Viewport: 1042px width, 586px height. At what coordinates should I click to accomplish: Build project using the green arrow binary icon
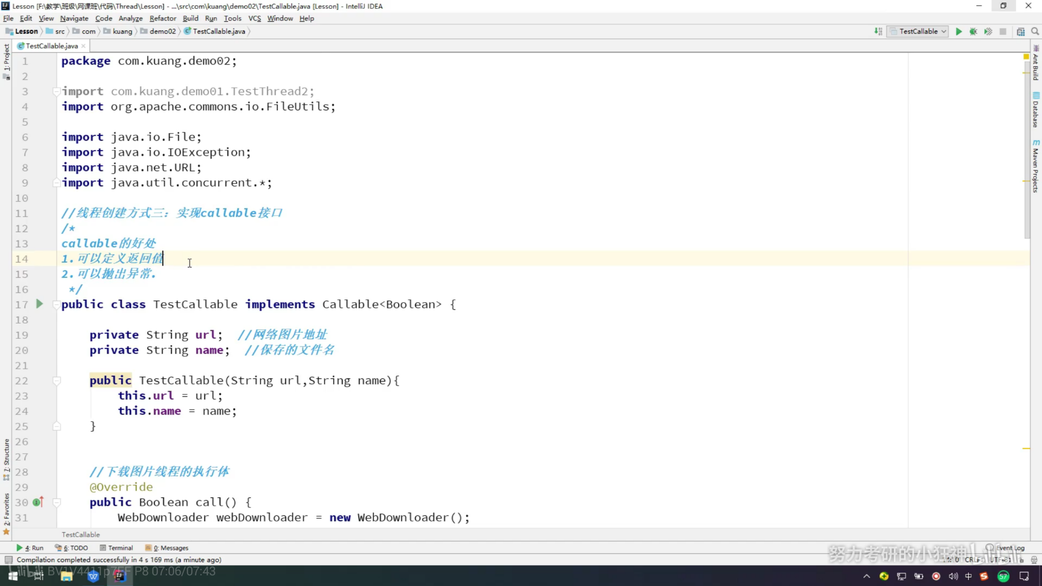tap(878, 32)
